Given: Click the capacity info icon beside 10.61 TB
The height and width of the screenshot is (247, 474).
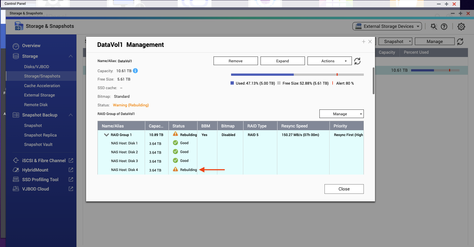Looking at the screenshot, I should click(135, 71).
